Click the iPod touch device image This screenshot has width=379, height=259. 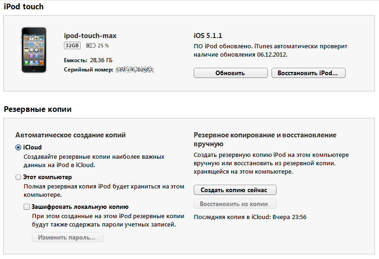(33, 50)
